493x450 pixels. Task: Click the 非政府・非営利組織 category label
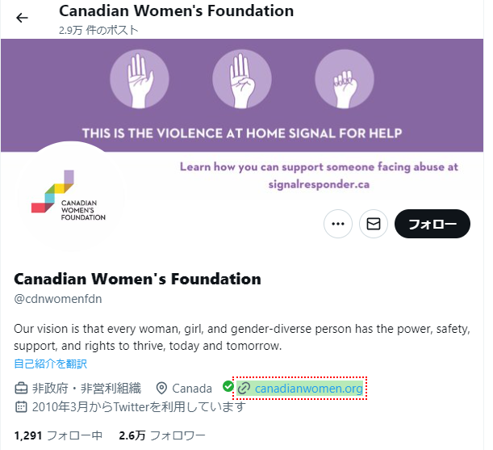click(x=87, y=389)
